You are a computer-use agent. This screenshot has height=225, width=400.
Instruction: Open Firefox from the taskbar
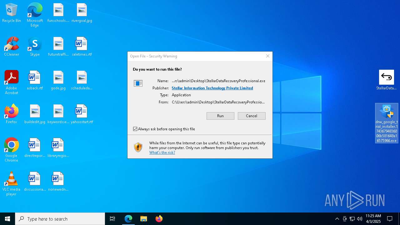click(159, 219)
